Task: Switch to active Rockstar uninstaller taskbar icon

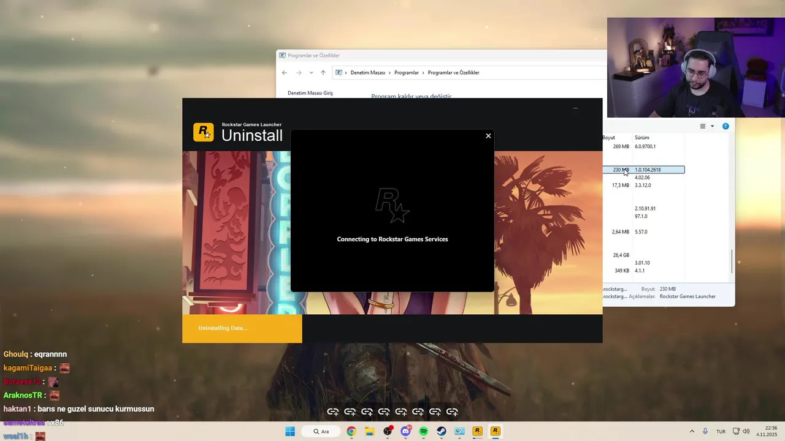Action: click(496, 431)
